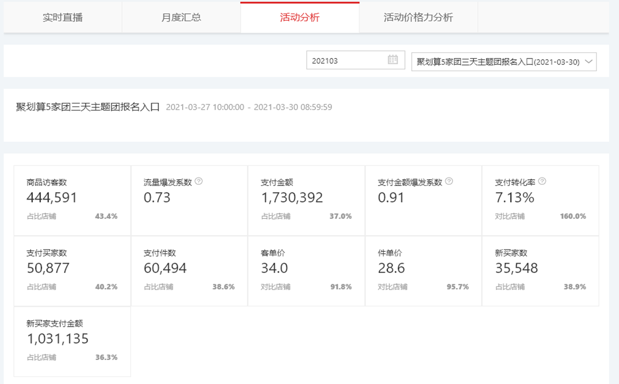Image resolution: width=619 pixels, height=384 pixels.
Task: Open the 月度汇总 tab
Action: pyautogui.click(x=181, y=18)
